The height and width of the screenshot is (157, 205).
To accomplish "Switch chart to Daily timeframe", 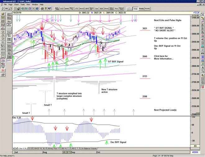I will (135, 9).
